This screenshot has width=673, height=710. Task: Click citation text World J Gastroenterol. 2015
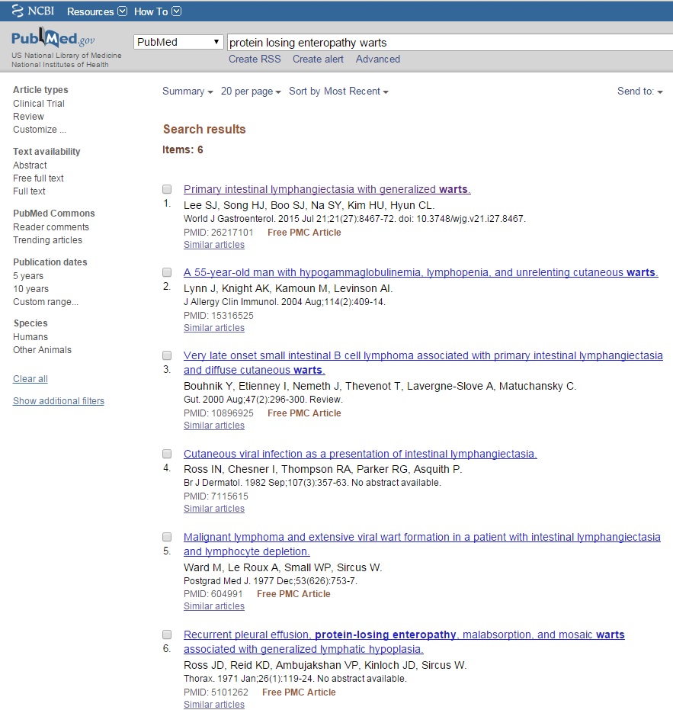354,219
